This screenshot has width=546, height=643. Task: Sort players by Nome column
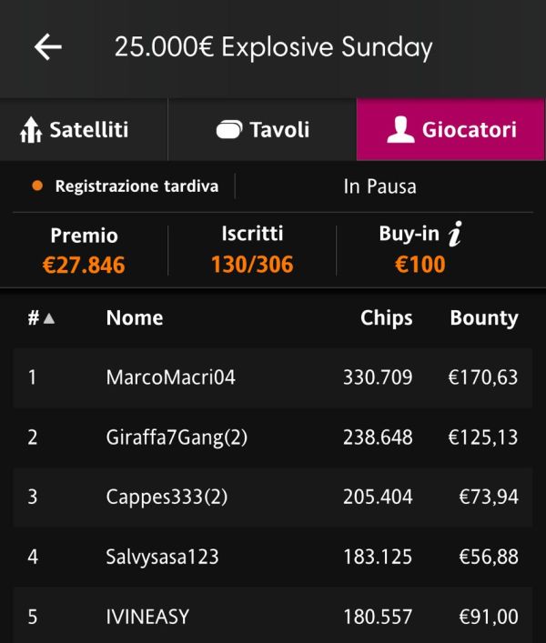[x=135, y=317]
